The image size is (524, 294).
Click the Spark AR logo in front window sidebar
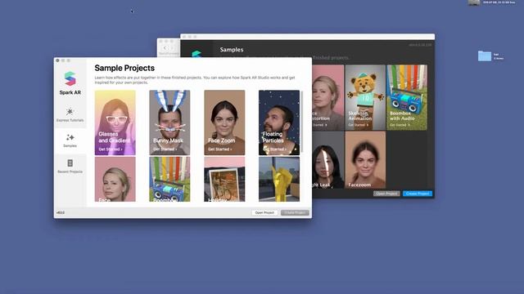[x=70, y=78]
